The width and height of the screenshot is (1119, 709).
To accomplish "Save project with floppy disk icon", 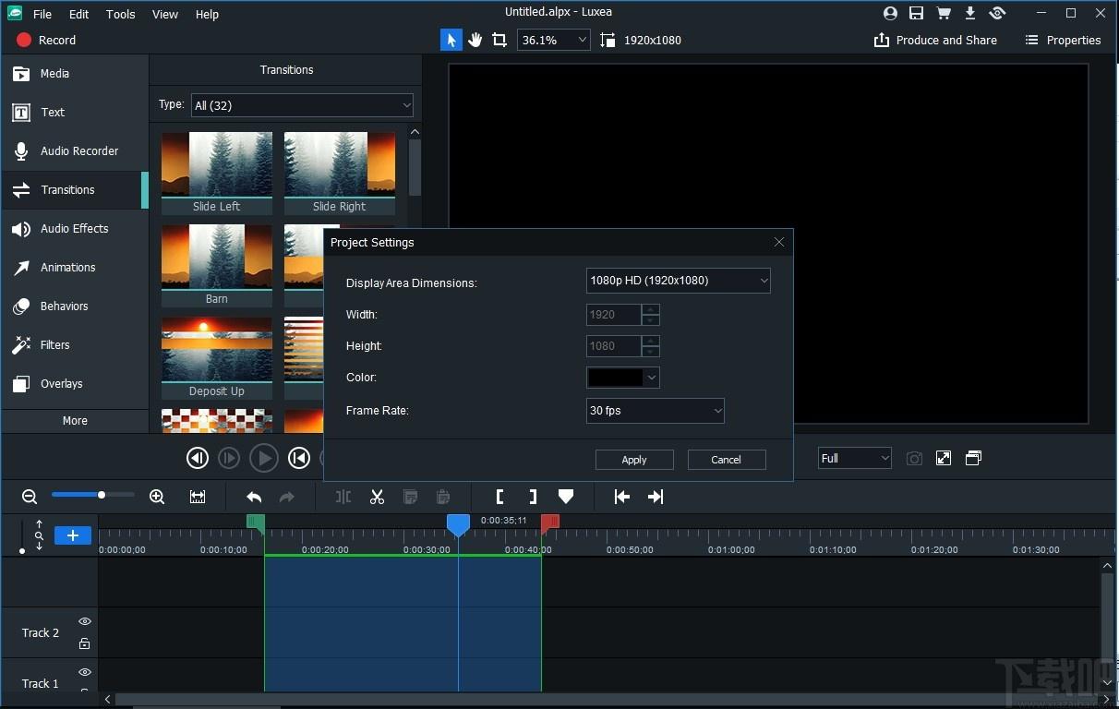I will [x=917, y=13].
